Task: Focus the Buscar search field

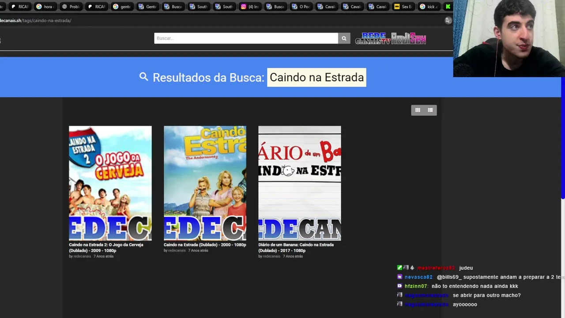Action: pyautogui.click(x=246, y=38)
